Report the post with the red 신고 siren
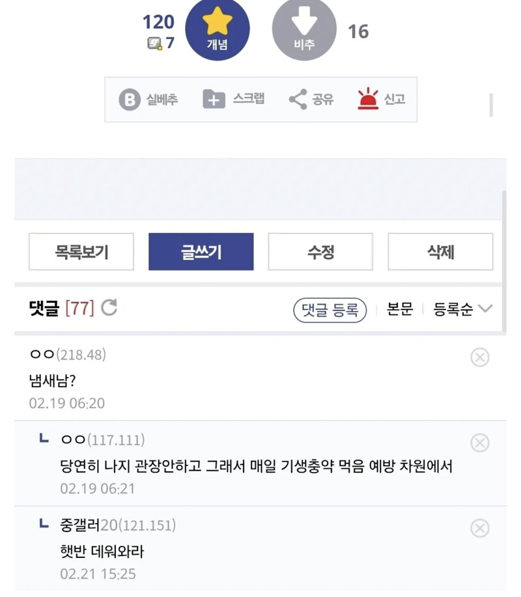Image resolution: width=521 pixels, height=597 pixels. click(368, 100)
